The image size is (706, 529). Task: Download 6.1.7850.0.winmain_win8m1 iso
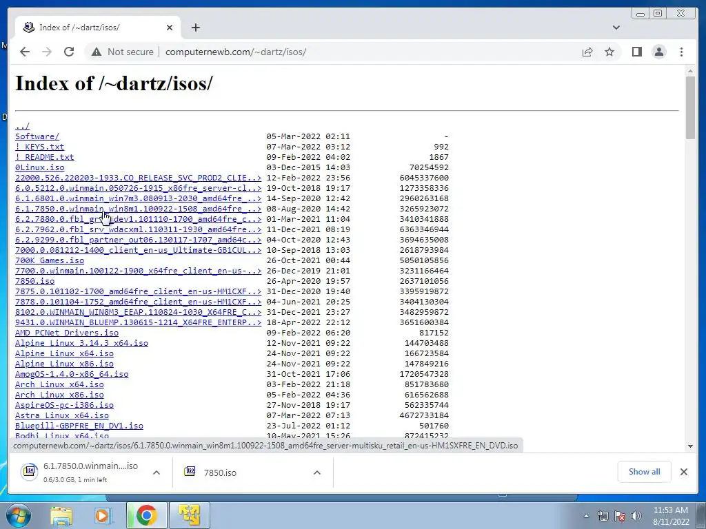pos(138,209)
